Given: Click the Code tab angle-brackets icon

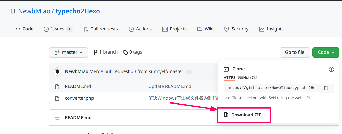Looking at the screenshot, I should 18,29.
